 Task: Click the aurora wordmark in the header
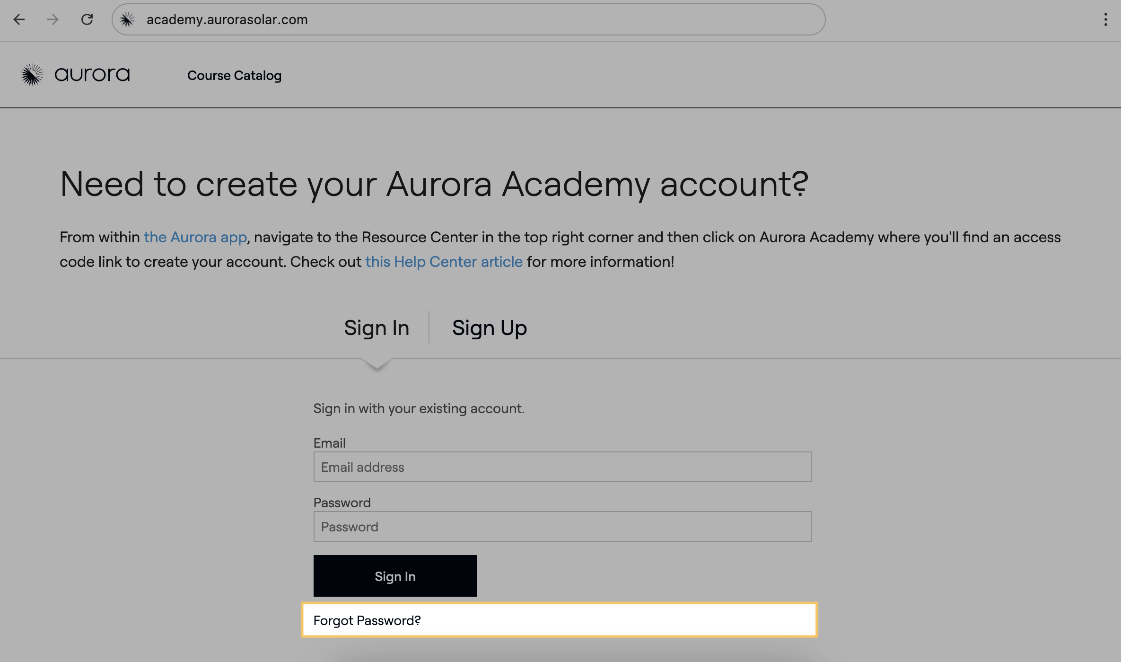92,75
